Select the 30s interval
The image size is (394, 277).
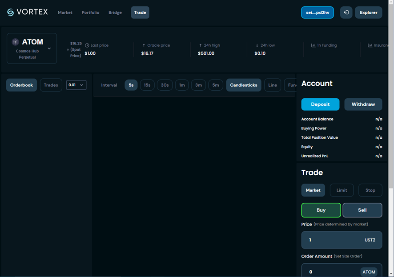tap(165, 85)
